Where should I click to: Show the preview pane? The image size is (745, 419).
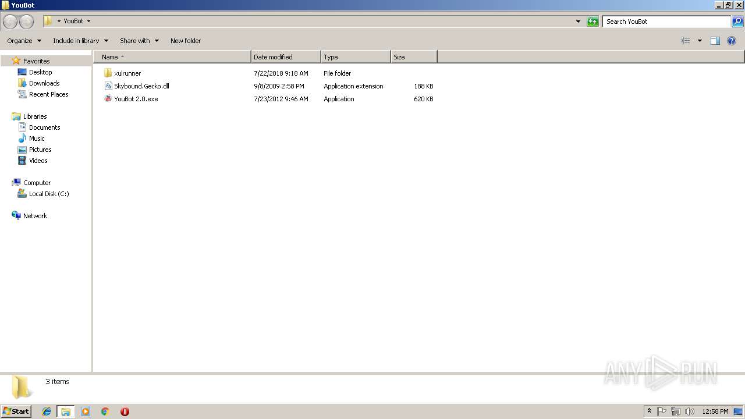(x=715, y=41)
